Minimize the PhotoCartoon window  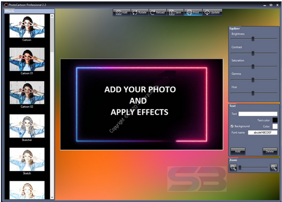[x=265, y=5]
